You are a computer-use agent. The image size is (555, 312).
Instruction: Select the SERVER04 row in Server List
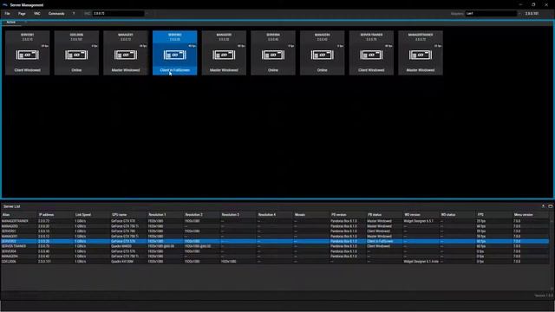[x=275, y=251]
